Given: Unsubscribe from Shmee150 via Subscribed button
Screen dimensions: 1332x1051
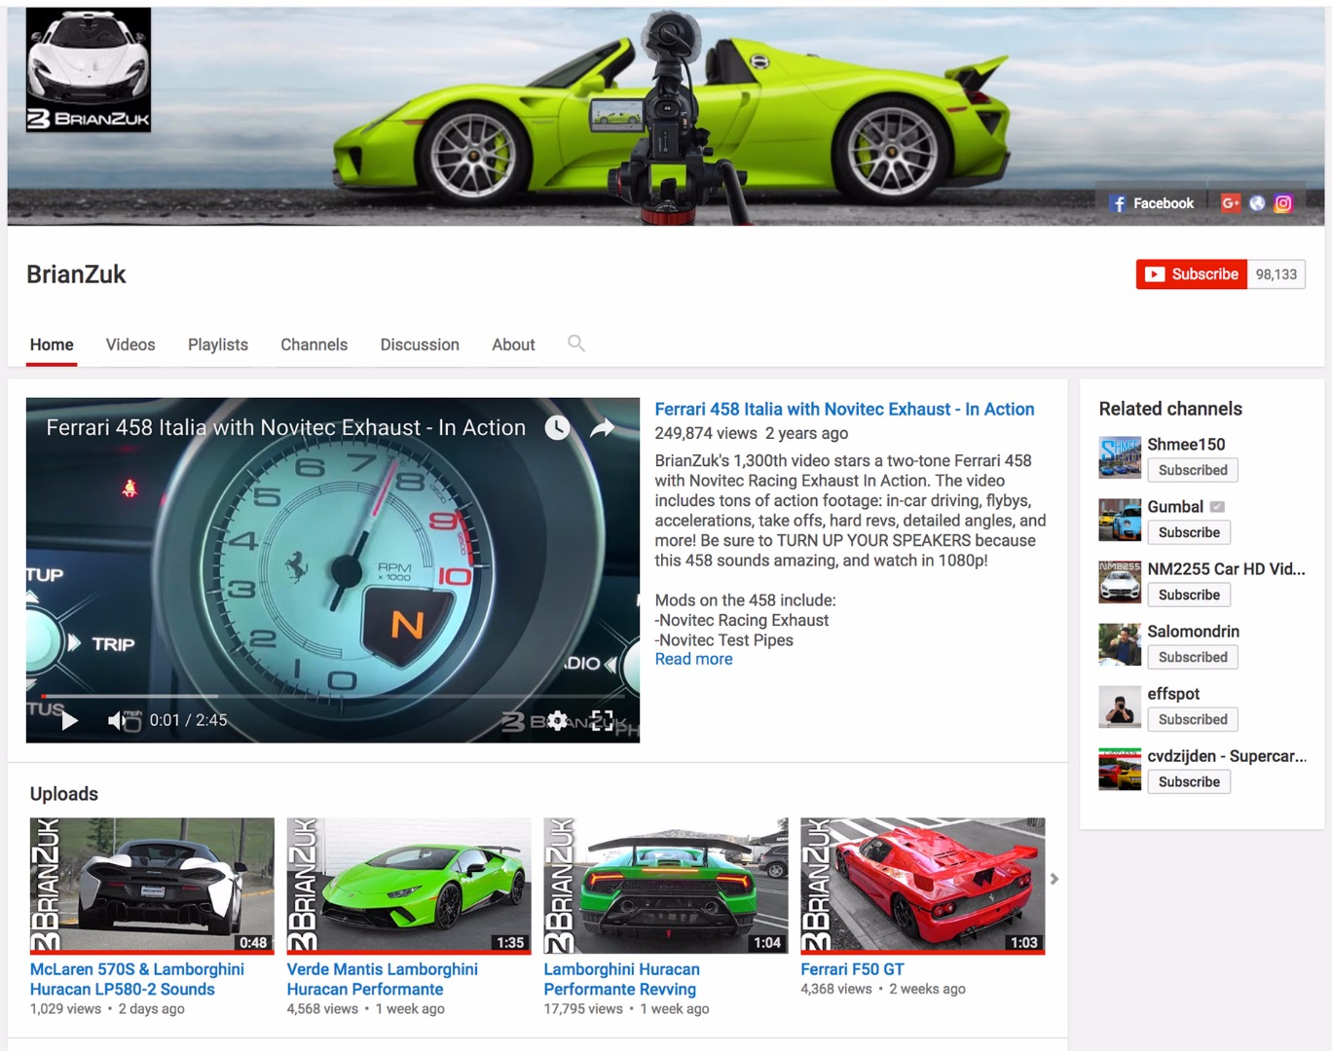Looking at the screenshot, I should [1192, 470].
